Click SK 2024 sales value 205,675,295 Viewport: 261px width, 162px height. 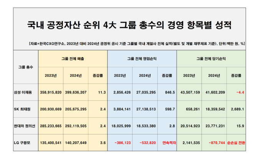(x=76, y=109)
